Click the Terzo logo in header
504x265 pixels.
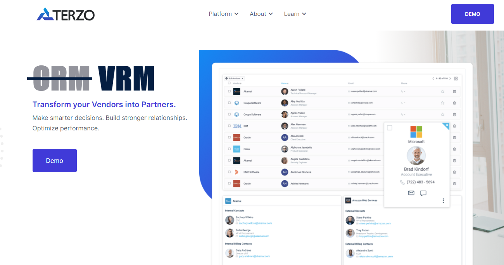point(66,14)
